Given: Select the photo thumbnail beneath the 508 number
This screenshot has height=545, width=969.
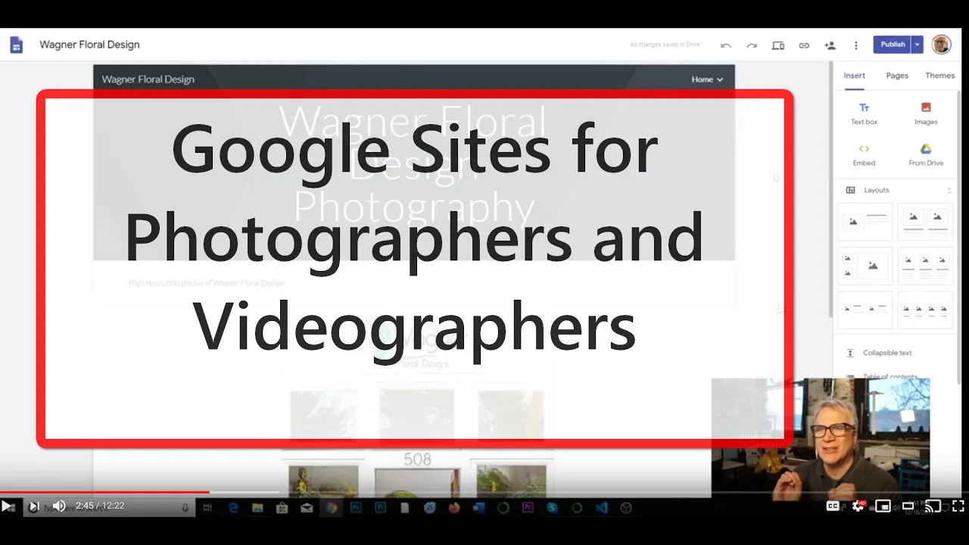Looking at the screenshot, I should click(416, 481).
